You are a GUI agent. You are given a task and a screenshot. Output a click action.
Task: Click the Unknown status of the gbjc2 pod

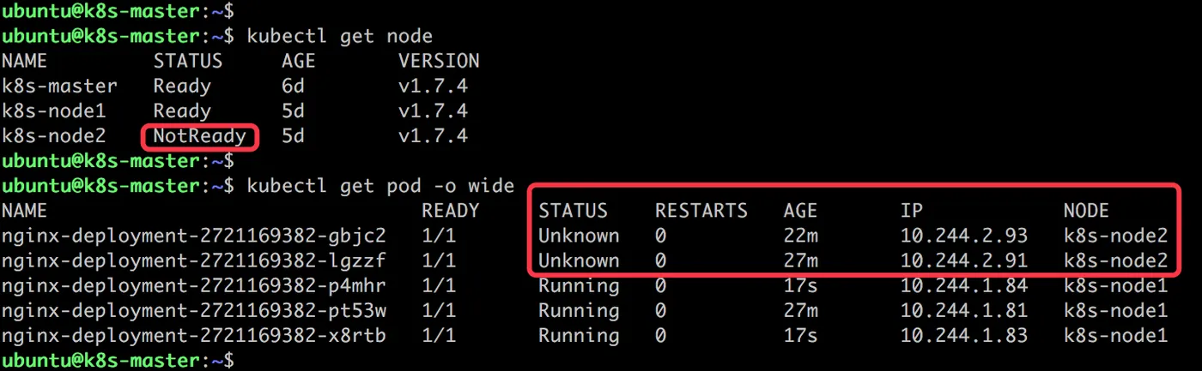(x=578, y=236)
